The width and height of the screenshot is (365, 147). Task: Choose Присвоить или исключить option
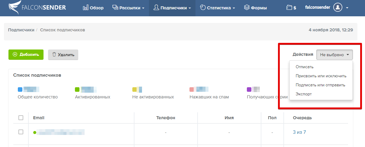[x=321, y=76]
